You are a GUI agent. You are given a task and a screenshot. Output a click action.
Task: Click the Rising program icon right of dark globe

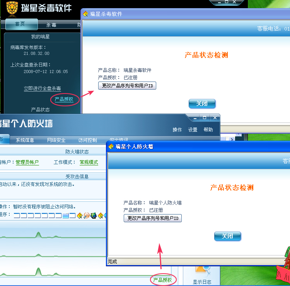(101, 216)
